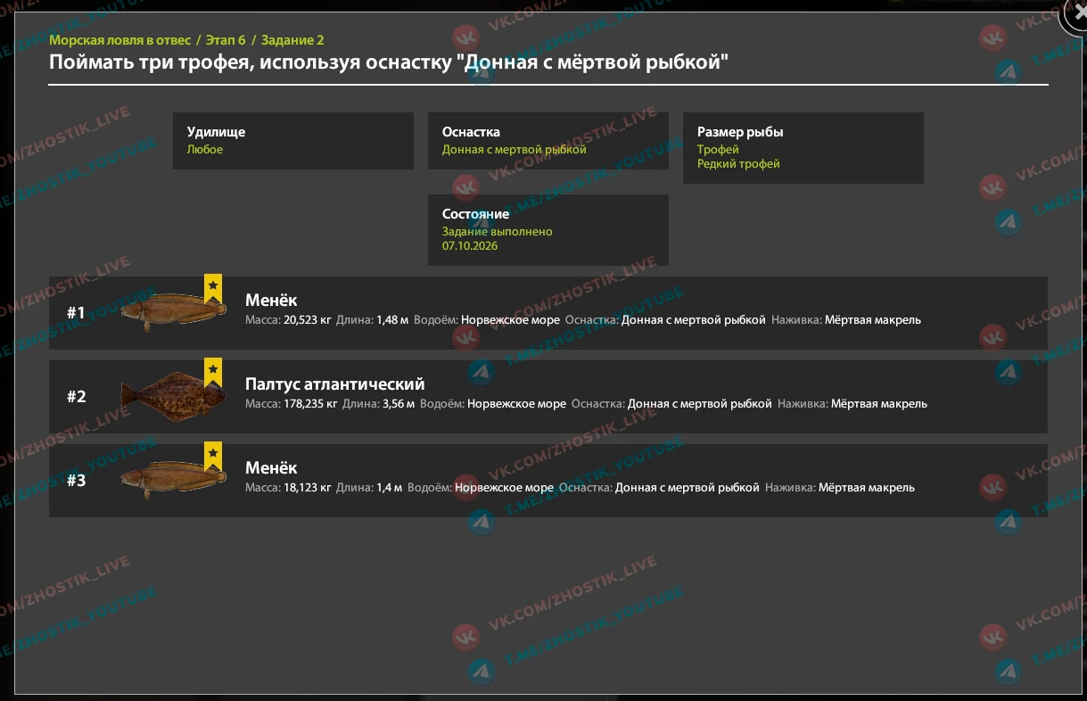Select the Менёк name in row #3
Image resolution: width=1087 pixels, height=701 pixels.
click(271, 468)
